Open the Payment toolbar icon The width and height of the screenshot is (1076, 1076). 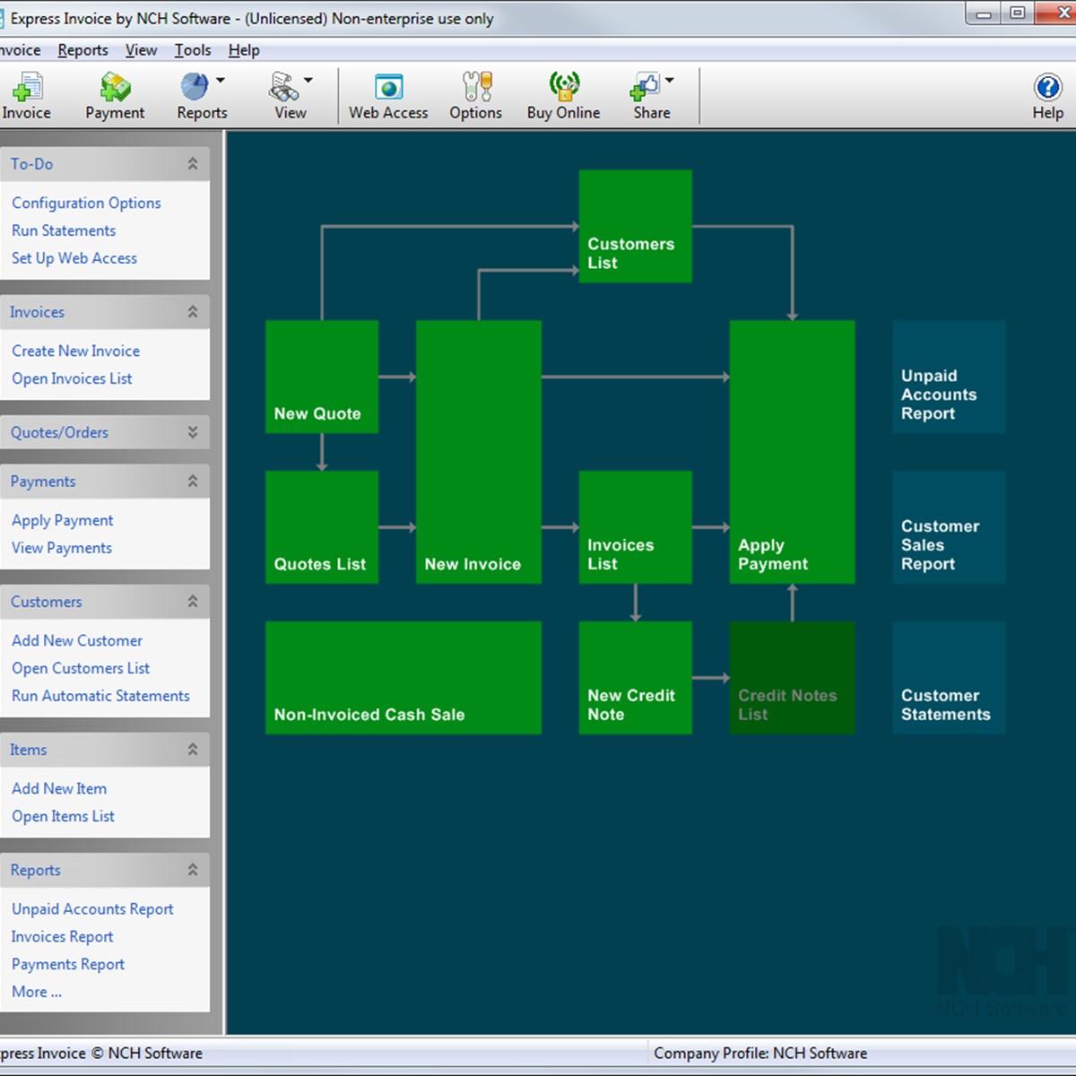click(115, 88)
